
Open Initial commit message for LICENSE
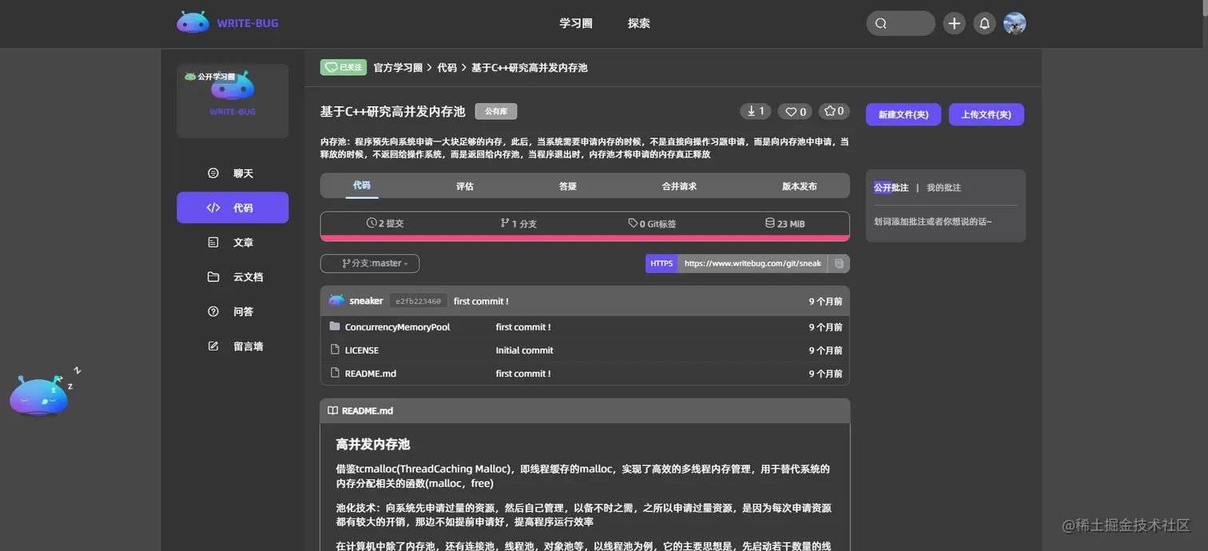pos(524,350)
